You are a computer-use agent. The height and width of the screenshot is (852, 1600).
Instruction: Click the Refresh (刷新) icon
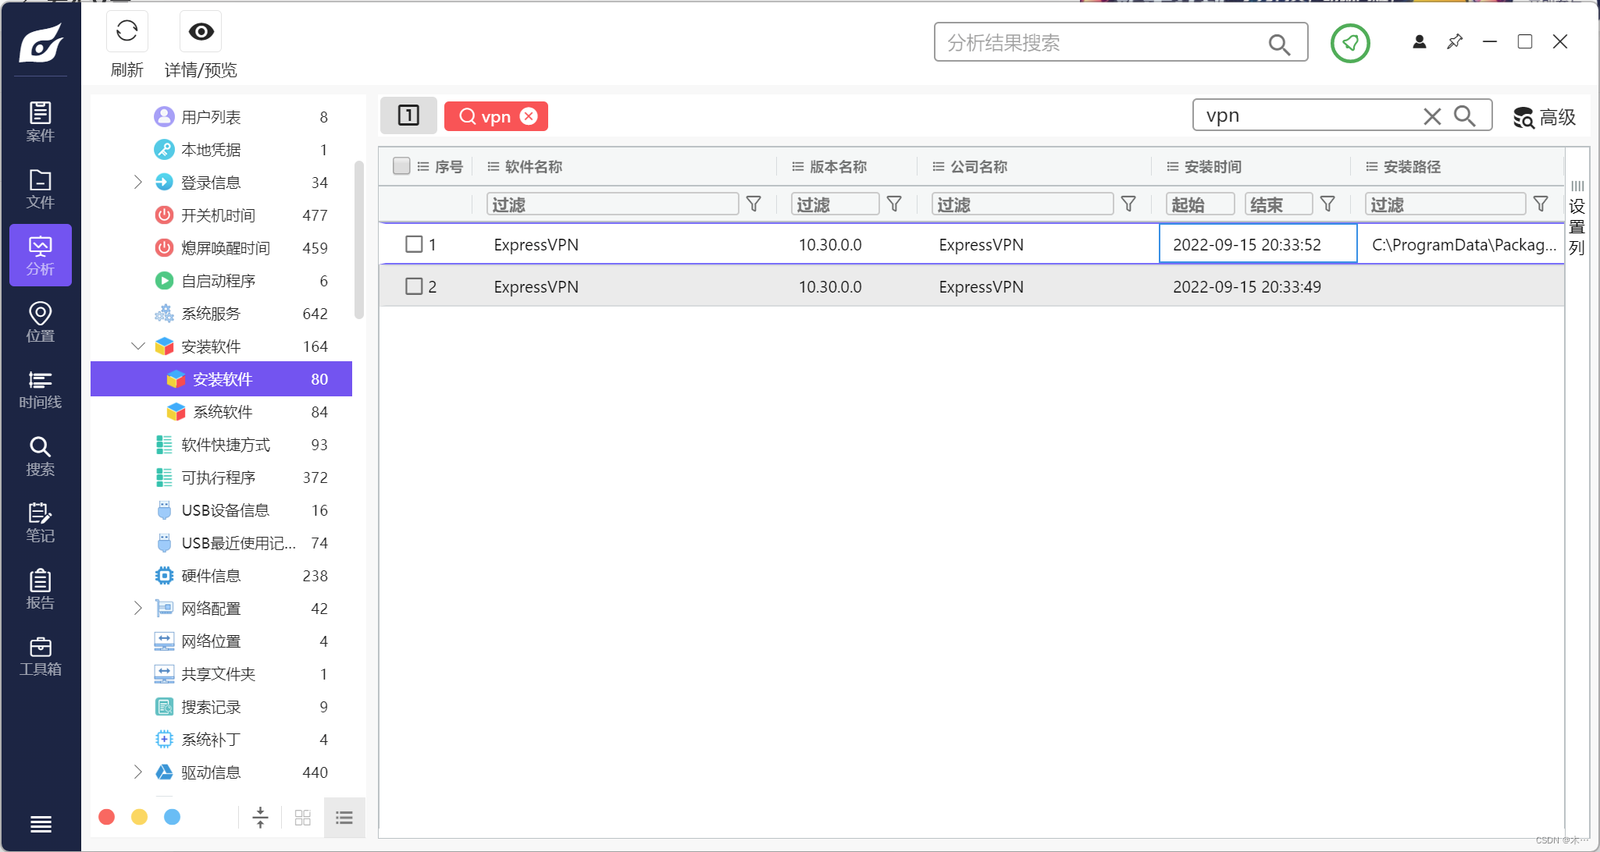[x=127, y=32]
